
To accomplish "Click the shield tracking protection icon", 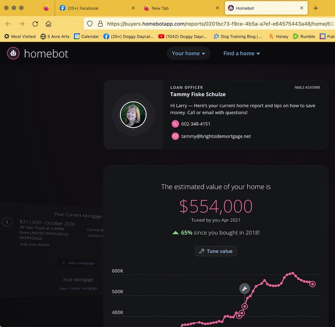I will point(90,24).
